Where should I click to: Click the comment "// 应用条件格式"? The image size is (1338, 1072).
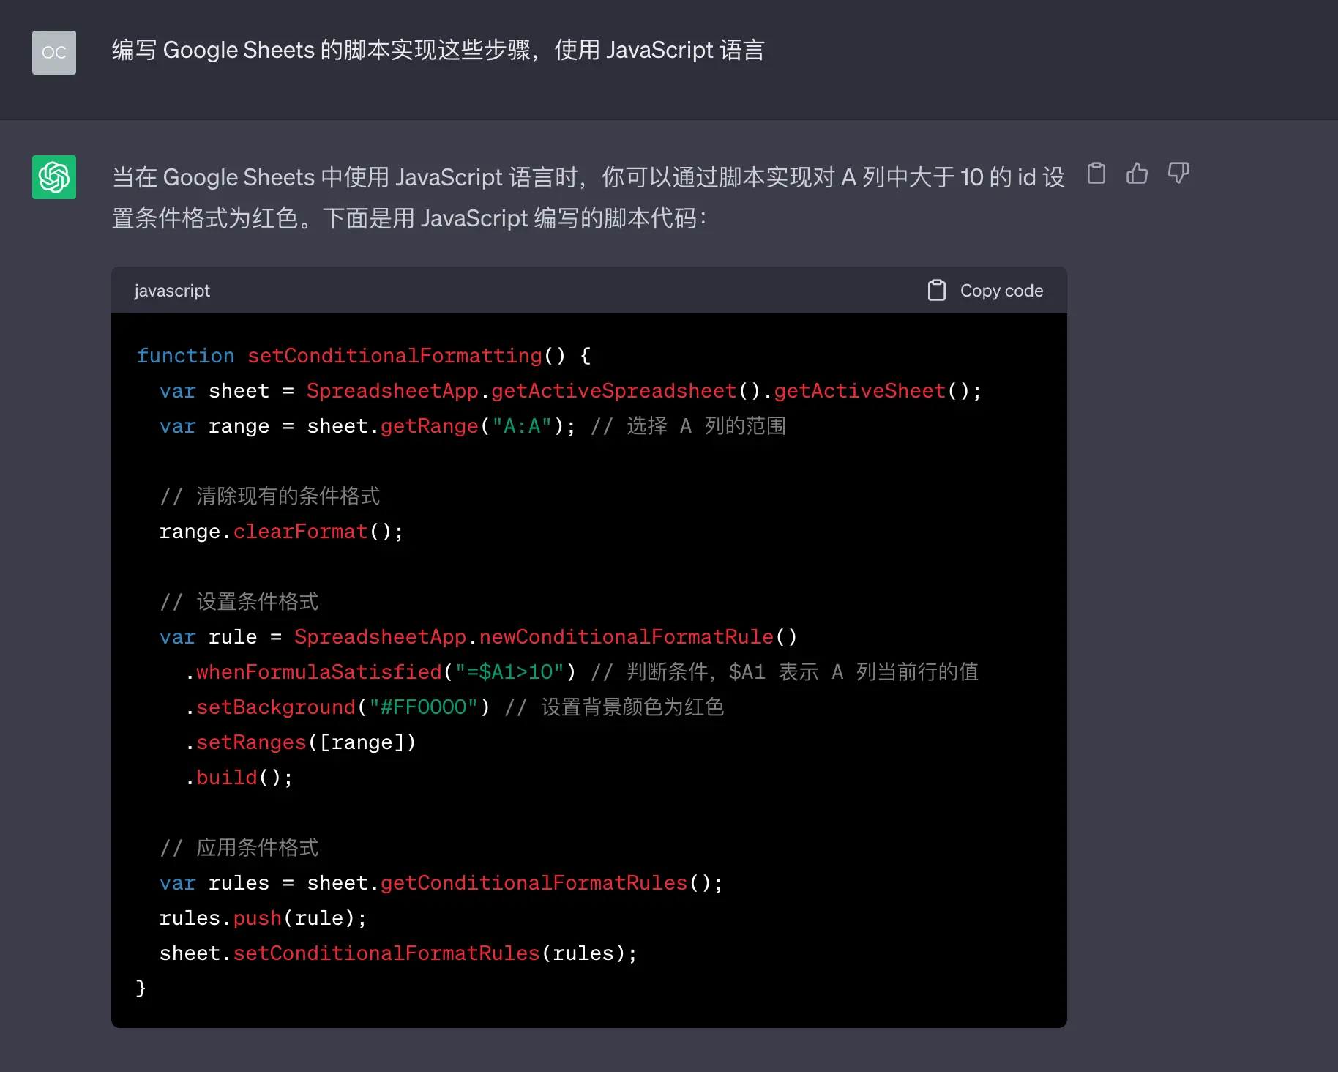tap(239, 848)
